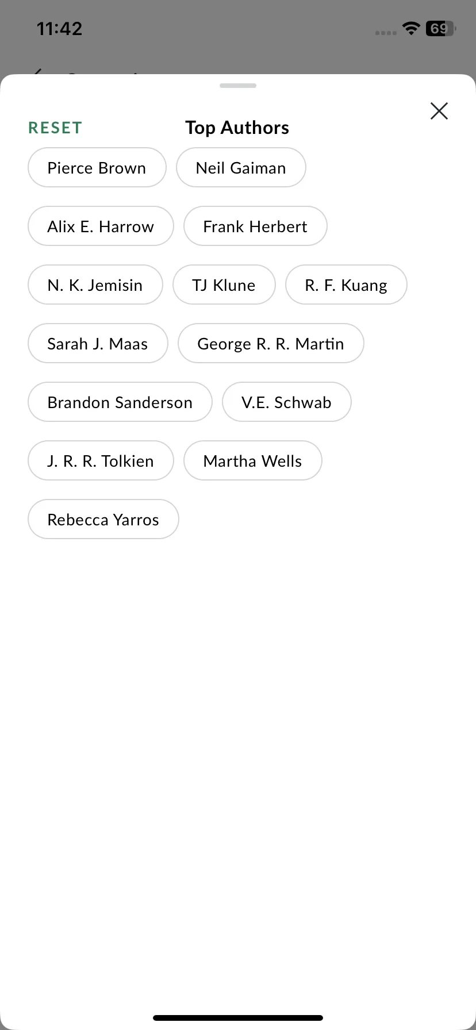Viewport: 476px width, 1030px height.
Task: Tap the battery indicator in status bar
Action: coord(440,28)
